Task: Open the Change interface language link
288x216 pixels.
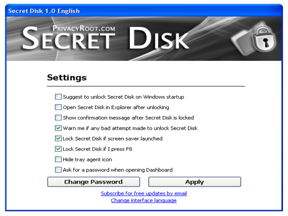Action: click(x=144, y=200)
